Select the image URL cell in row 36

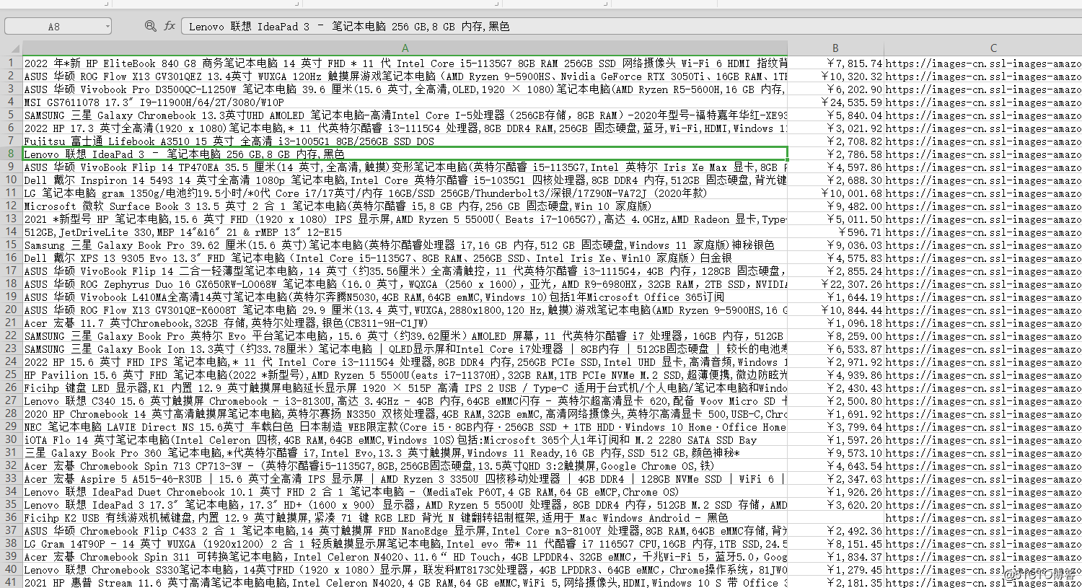point(983,517)
